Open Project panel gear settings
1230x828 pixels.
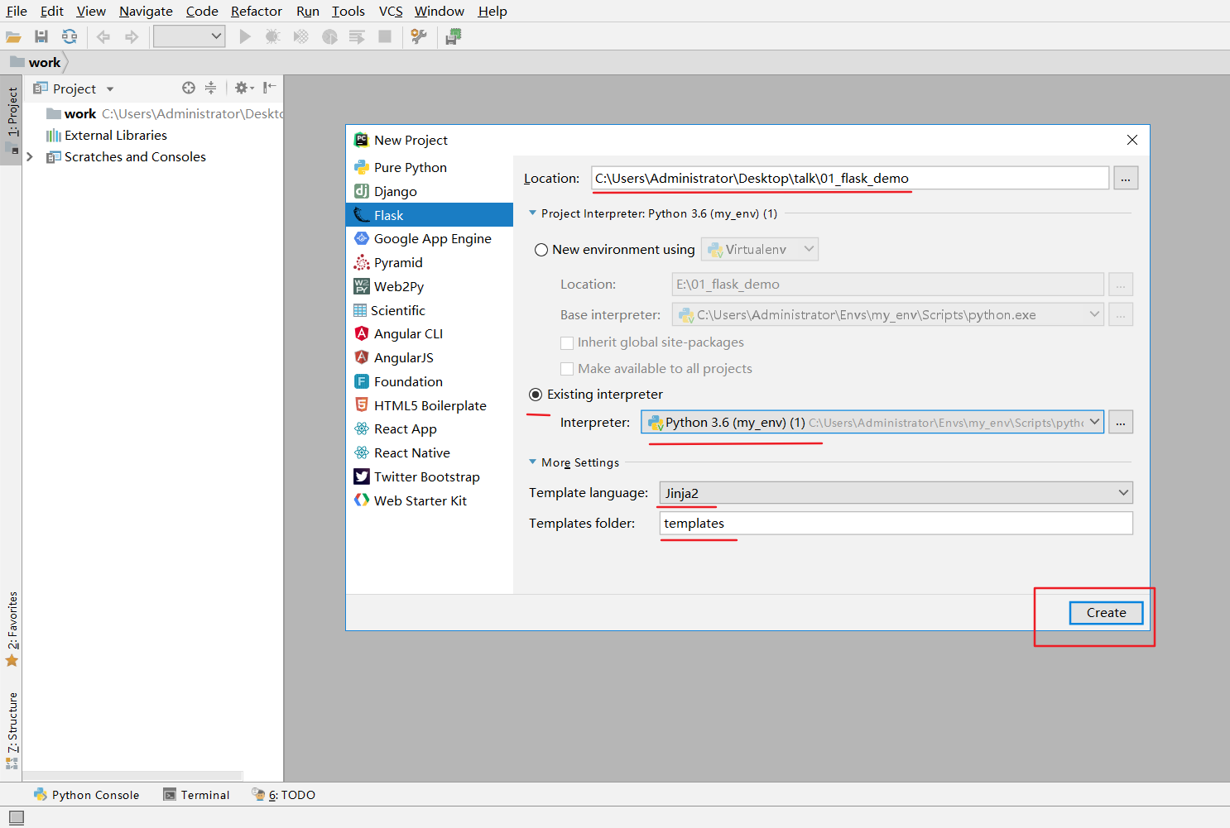pos(242,88)
